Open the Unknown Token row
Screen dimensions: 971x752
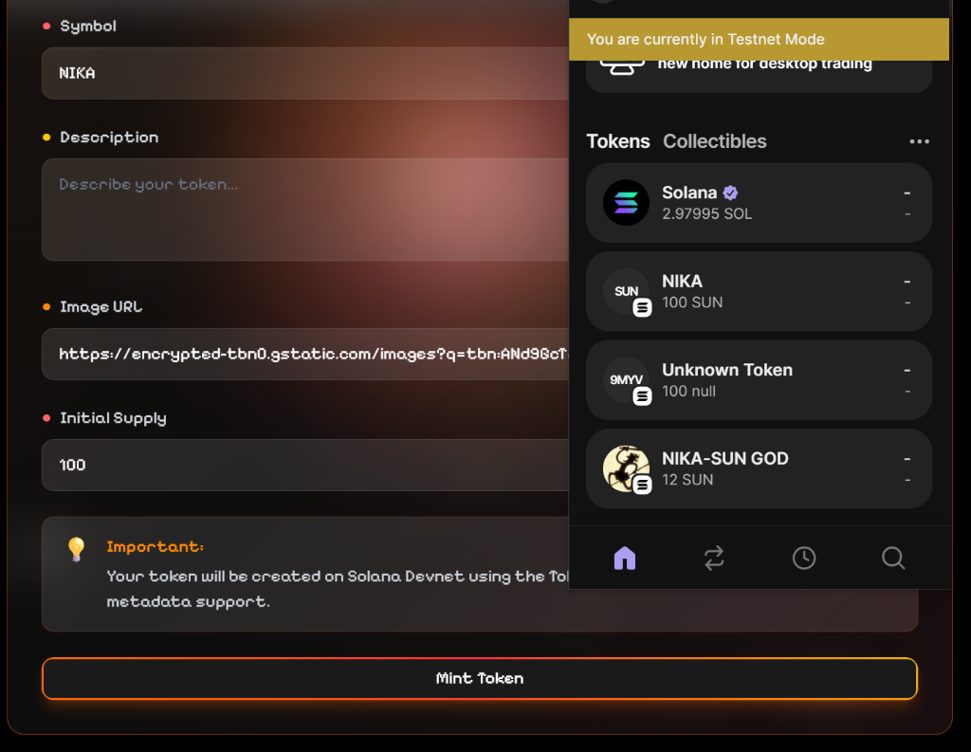click(759, 380)
